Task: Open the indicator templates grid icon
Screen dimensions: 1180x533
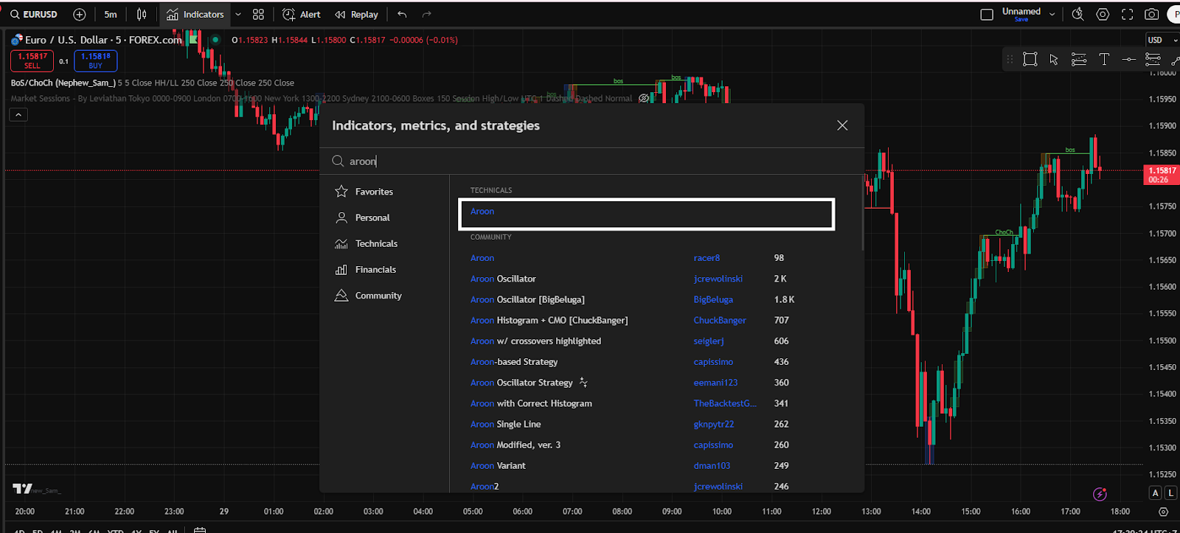Action: pos(258,15)
